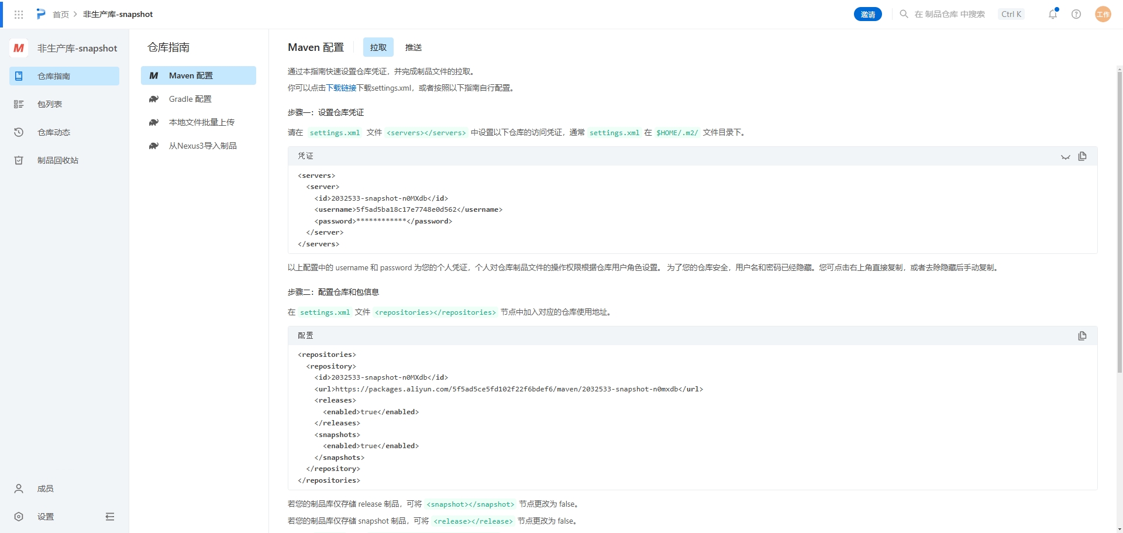The height and width of the screenshot is (533, 1123).
Task: Click the Maven 配置 M icon
Action: point(154,75)
